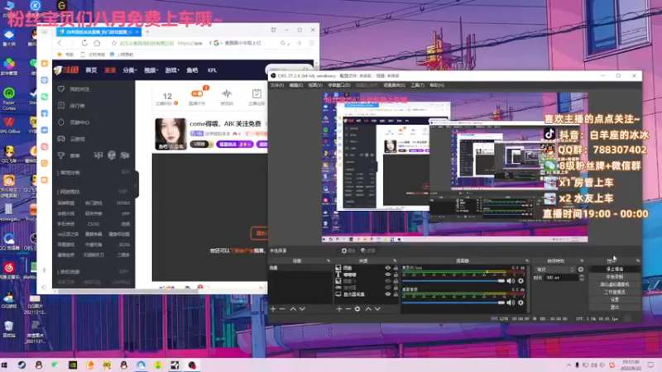Screen dimensions: 662x372
Task: Toggle lock for the 显示器采集 source
Action: pos(396,294)
